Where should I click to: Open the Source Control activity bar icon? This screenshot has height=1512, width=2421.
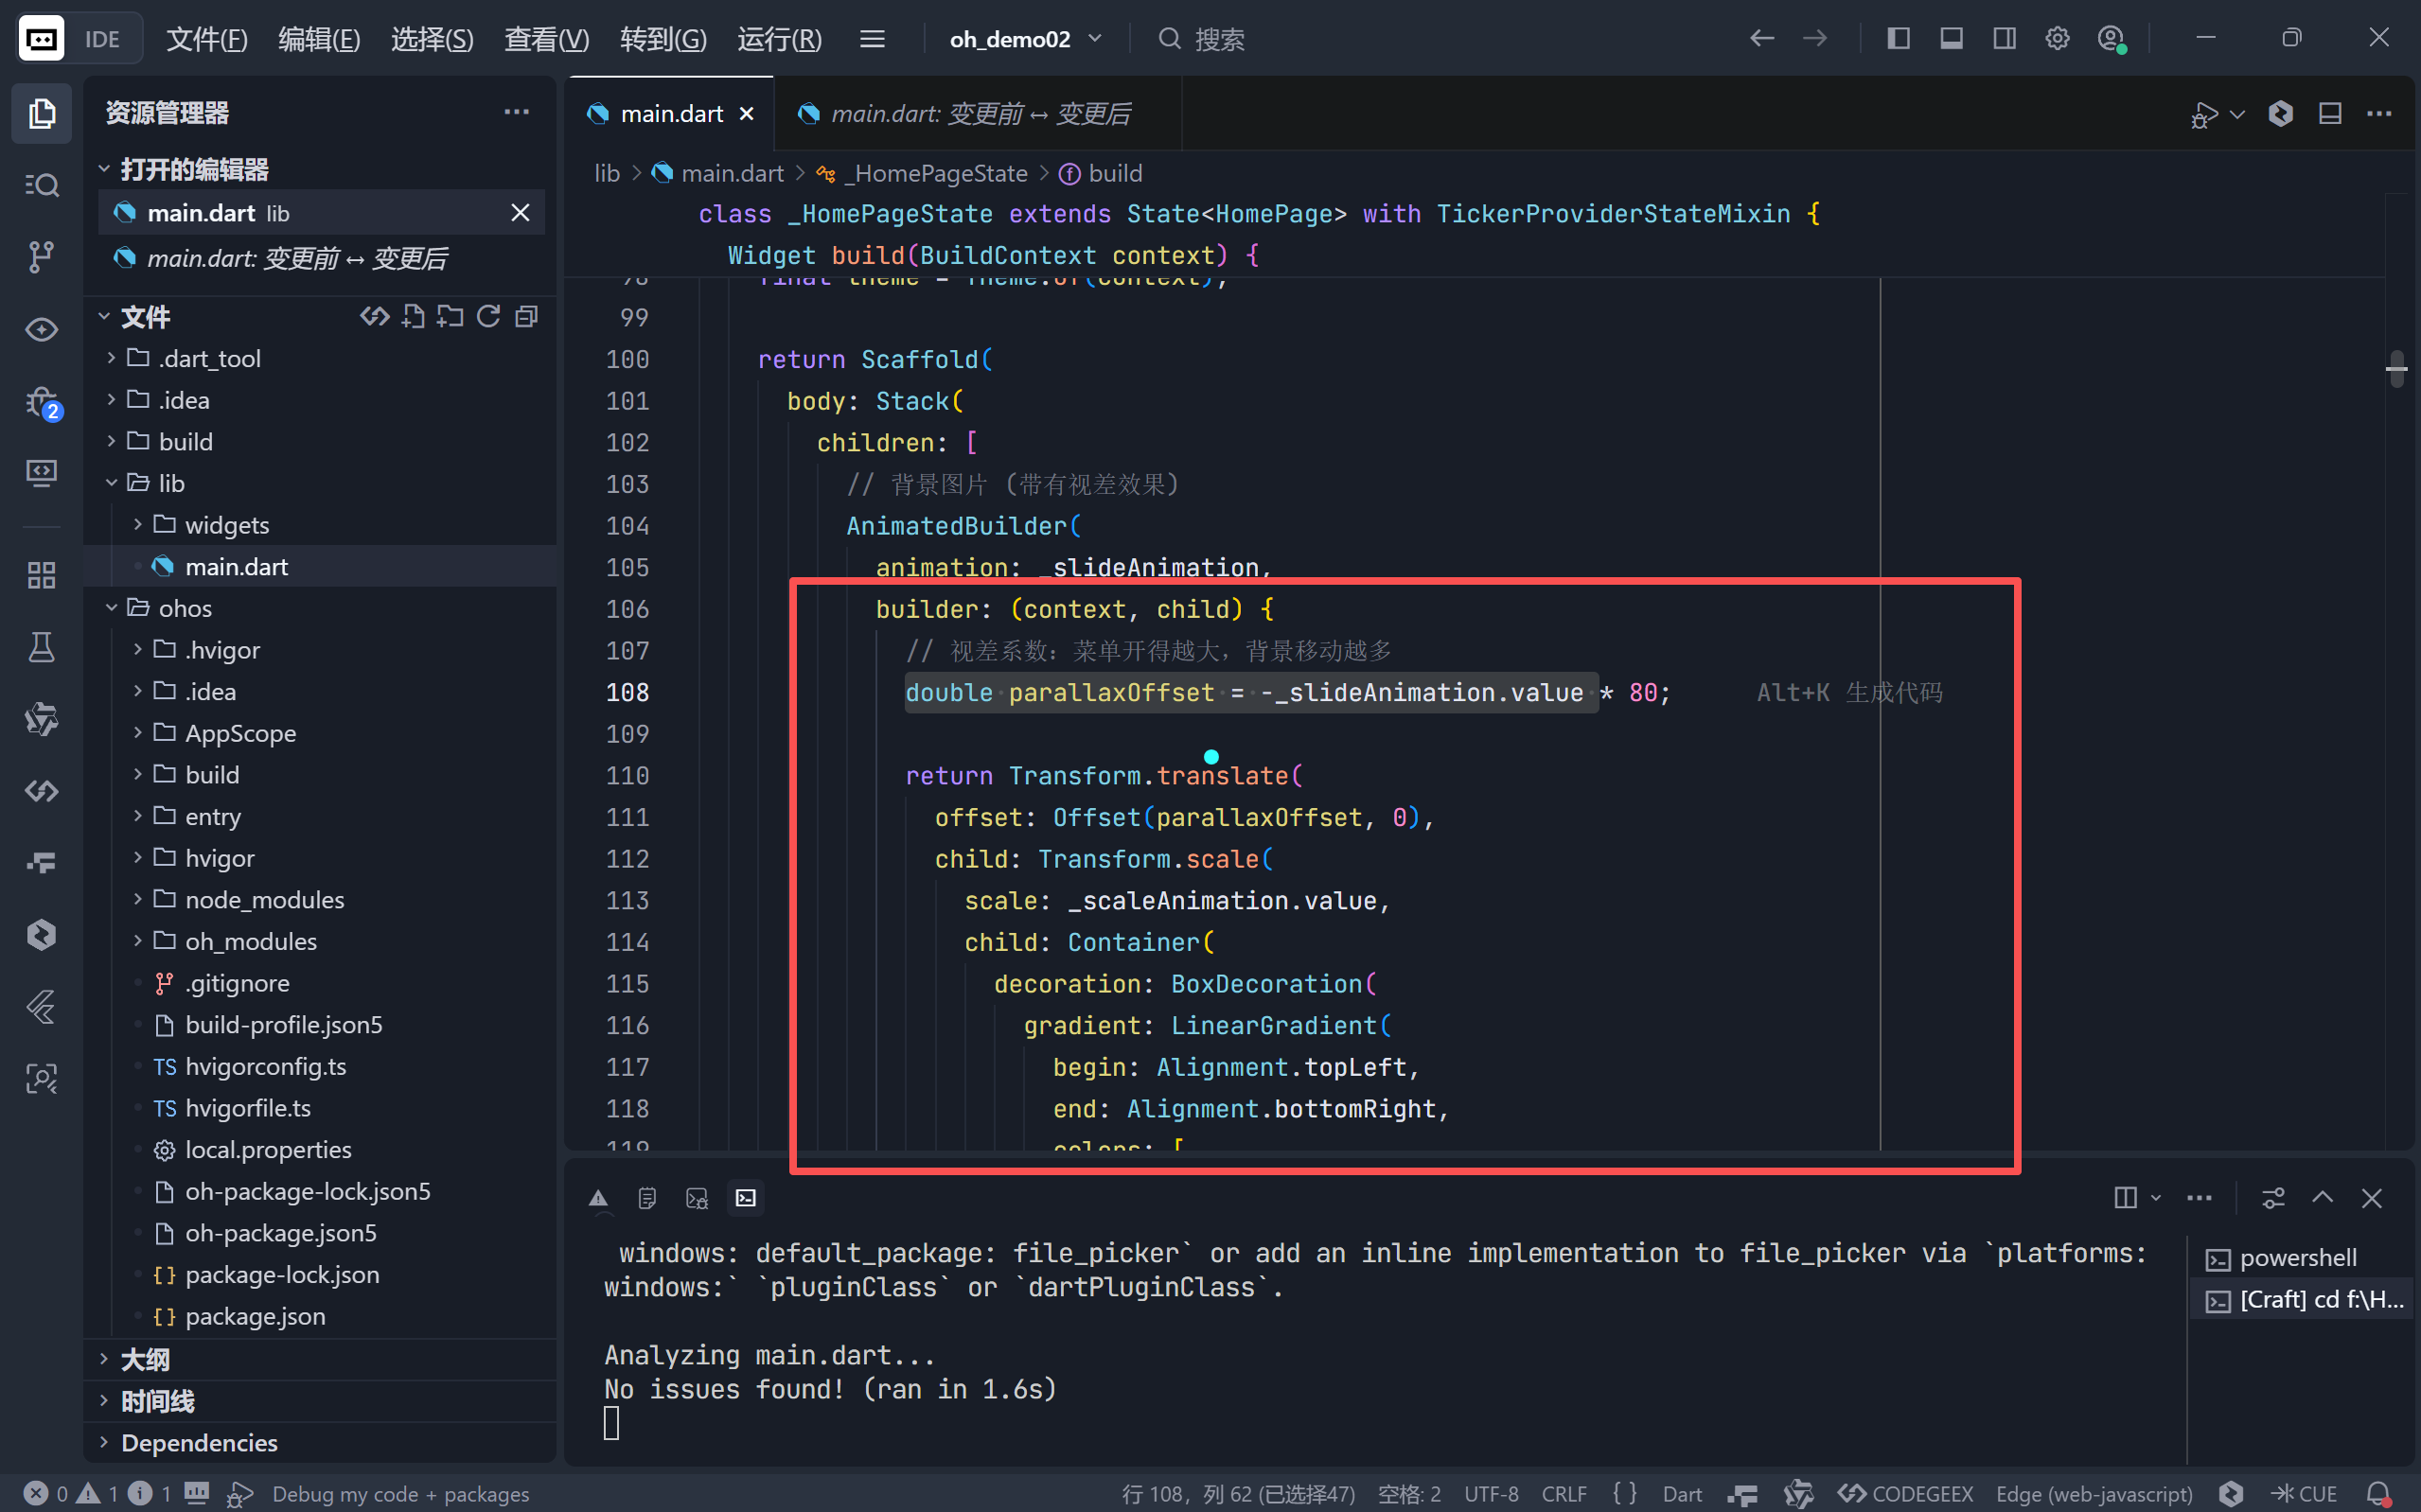click(x=41, y=257)
